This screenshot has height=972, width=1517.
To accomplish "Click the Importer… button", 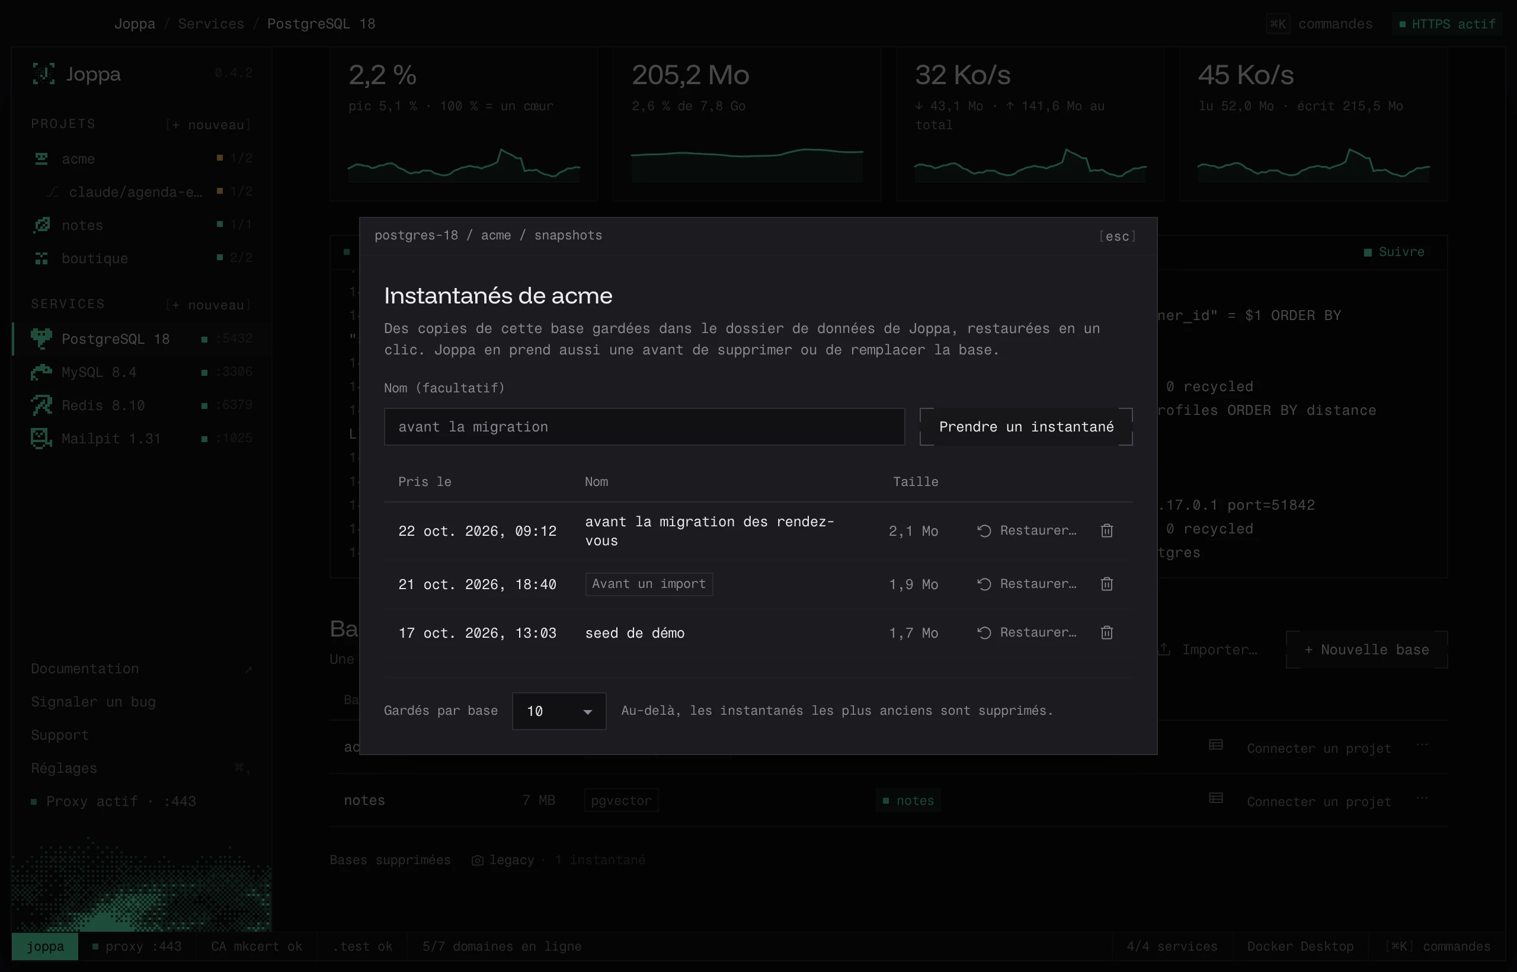I will [1208, 650].
